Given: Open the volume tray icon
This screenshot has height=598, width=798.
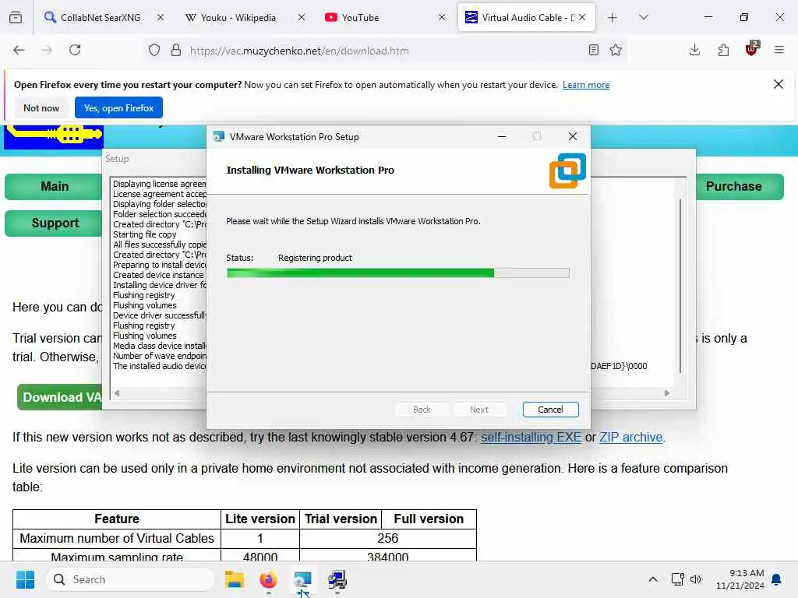Looking at the screenshot, I should pos(696,579).
